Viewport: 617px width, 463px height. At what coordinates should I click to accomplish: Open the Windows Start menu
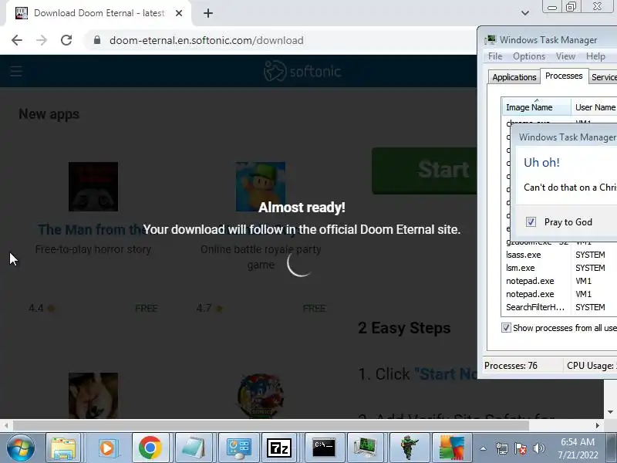point(21,448)
